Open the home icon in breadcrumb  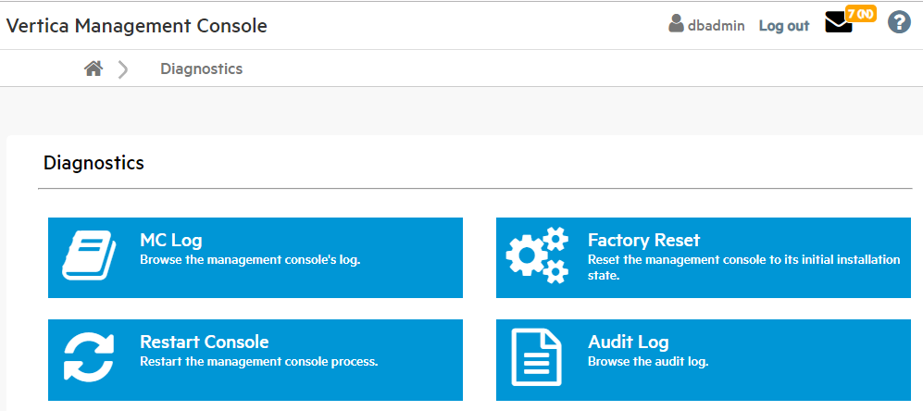tap(94, 68)
